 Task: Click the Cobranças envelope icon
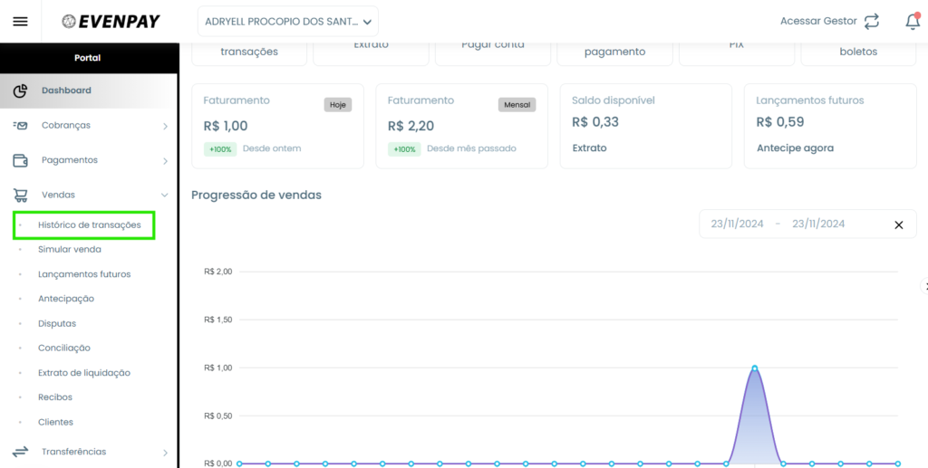coord(20,125)
